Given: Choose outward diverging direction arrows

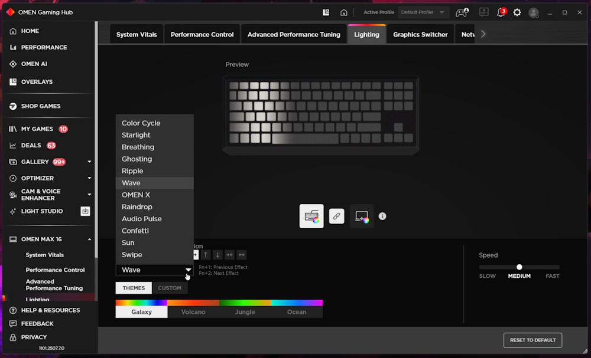Looking at the screenshot, I should pos(242,255).
